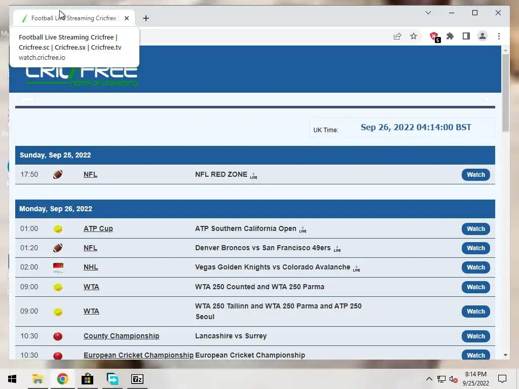Click Chrome taskbar icon
Viewport: 519px width, 389px height.
pos(62,379)
